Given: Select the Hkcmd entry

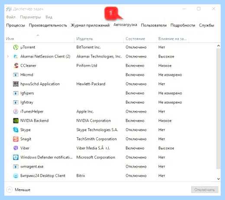Looking at the screenshot, I should point(27,75).
